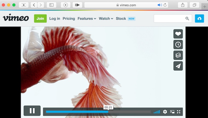Expand the Watch dropdown menu
Image resolution: width=208 pixels, height=118 pixels.
point(106,18)
